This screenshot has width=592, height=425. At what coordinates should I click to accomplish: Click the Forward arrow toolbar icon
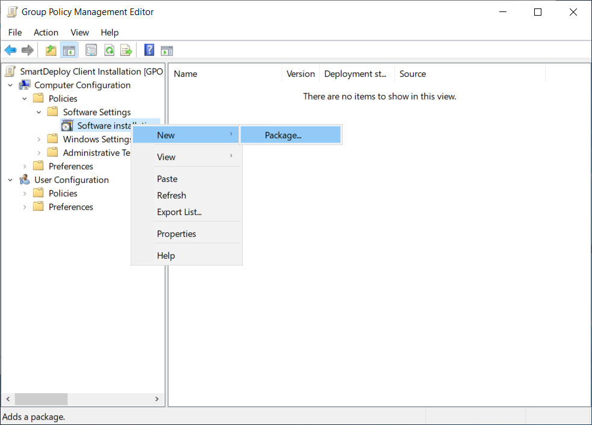pyautogui.click(x=28, y=50)
